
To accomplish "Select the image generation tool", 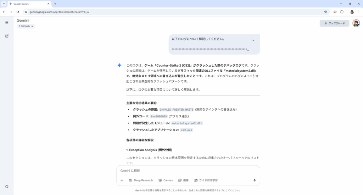I will point(183,180).
